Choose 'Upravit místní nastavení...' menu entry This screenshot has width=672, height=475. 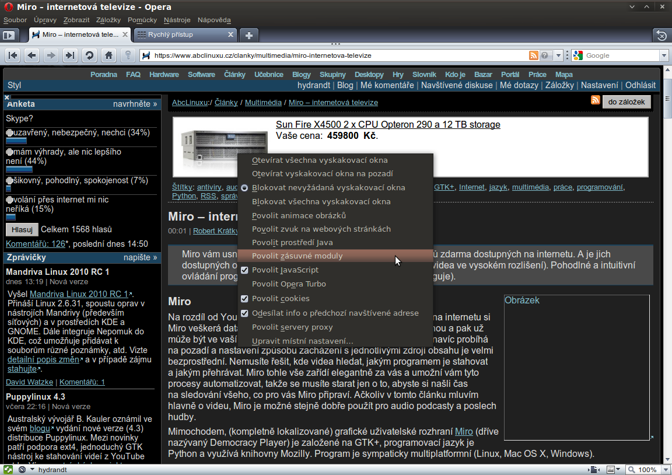click(x=335, y=341)
